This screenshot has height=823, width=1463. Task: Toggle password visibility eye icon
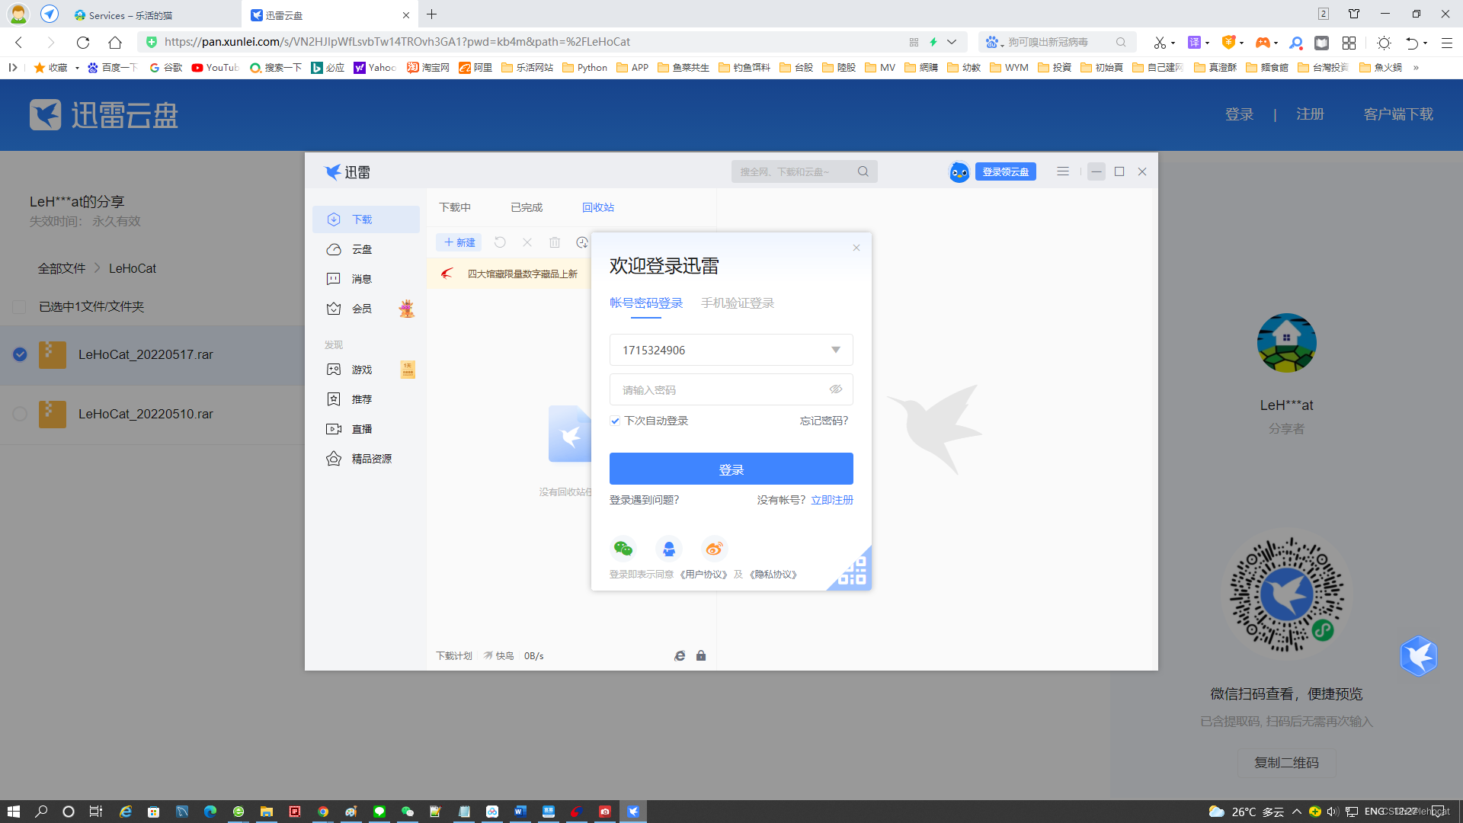(x=835, y=389)
